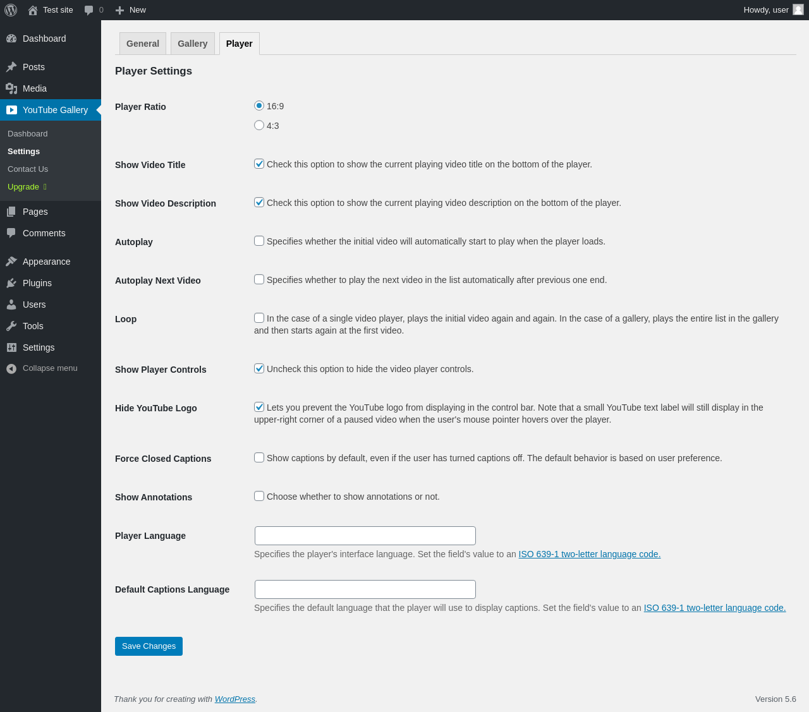This screenshot has width=809, height=712.
Task: Select the 4:3 player ratio
Action: click(x=259, y=125)
